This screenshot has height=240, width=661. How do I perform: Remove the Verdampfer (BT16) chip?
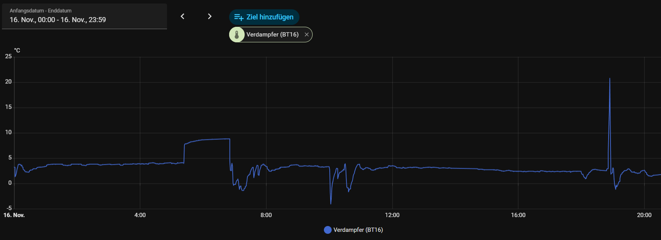[306, 35]
